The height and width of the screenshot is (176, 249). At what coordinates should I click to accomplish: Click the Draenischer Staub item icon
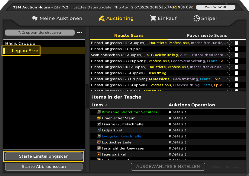[x=99, y=118]
